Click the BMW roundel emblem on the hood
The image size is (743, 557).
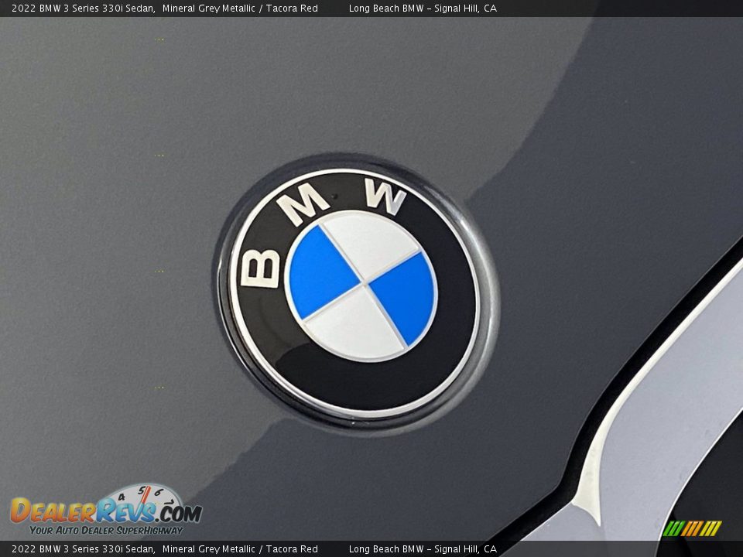pyautogui.click(x=356, y=292)
